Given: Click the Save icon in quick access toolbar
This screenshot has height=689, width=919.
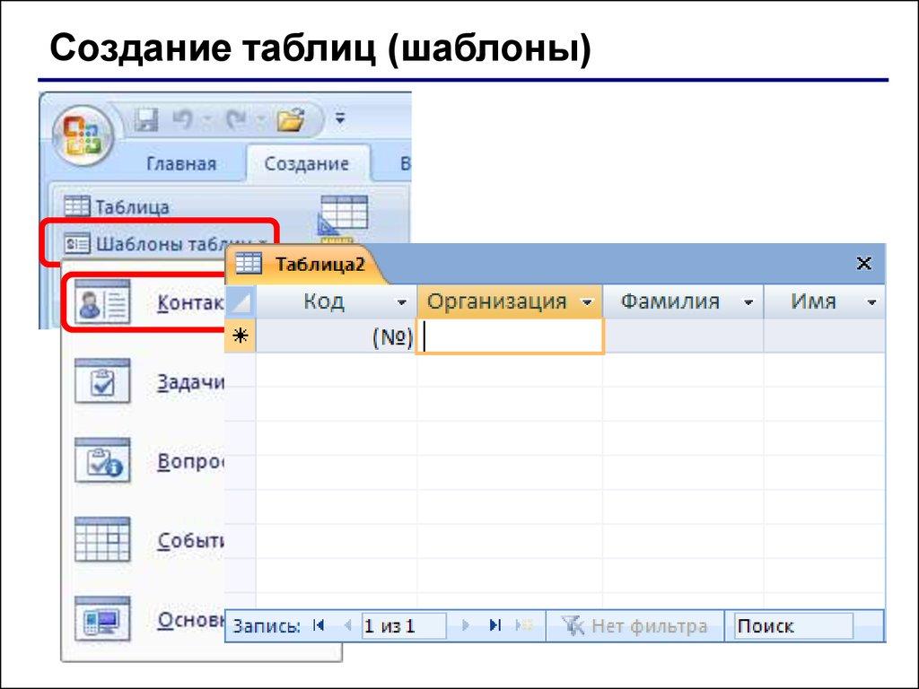Looking at the screenshot, I should [146, 119].
